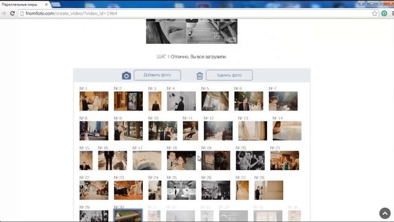Image resolution: width=394 pixels, height=222 pixels.
Task: Select photo thumbnail № 12
Action: [x=218, y=131]
